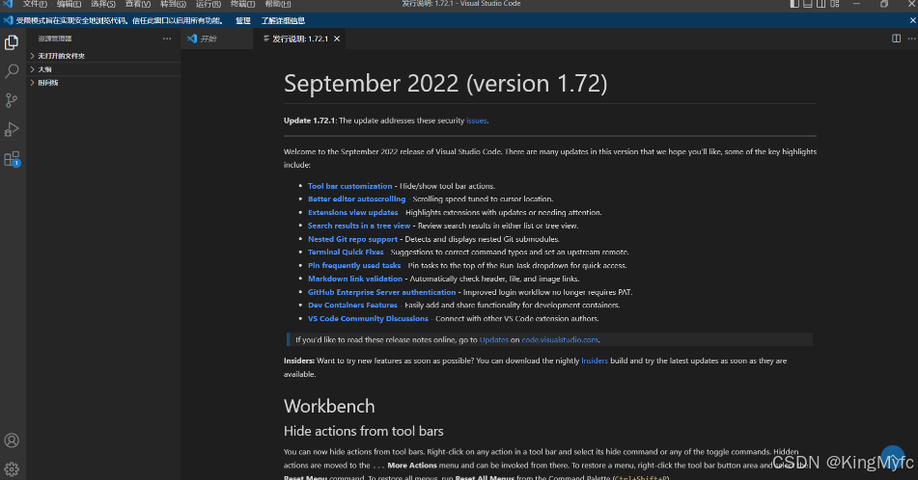Click the VS Code logo in title bar

(8, 4)
